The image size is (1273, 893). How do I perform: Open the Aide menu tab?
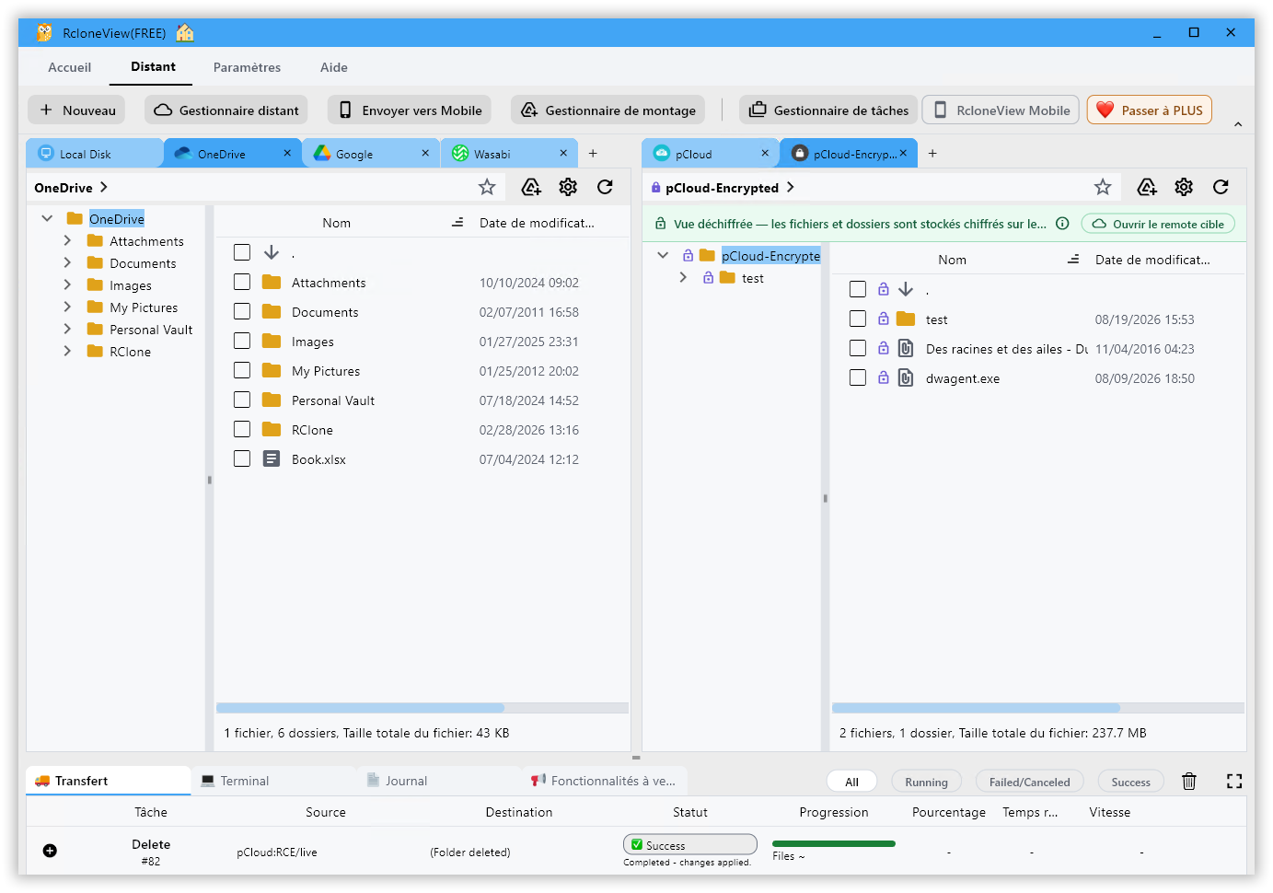pos(334,67)
